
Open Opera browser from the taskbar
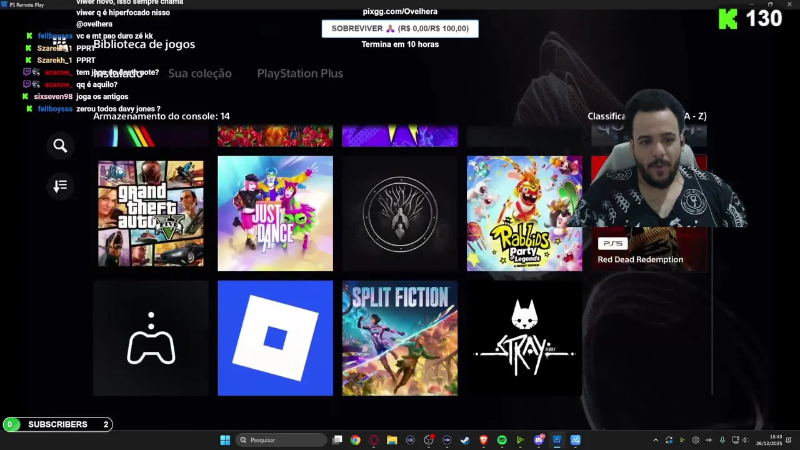coord(374,440)
